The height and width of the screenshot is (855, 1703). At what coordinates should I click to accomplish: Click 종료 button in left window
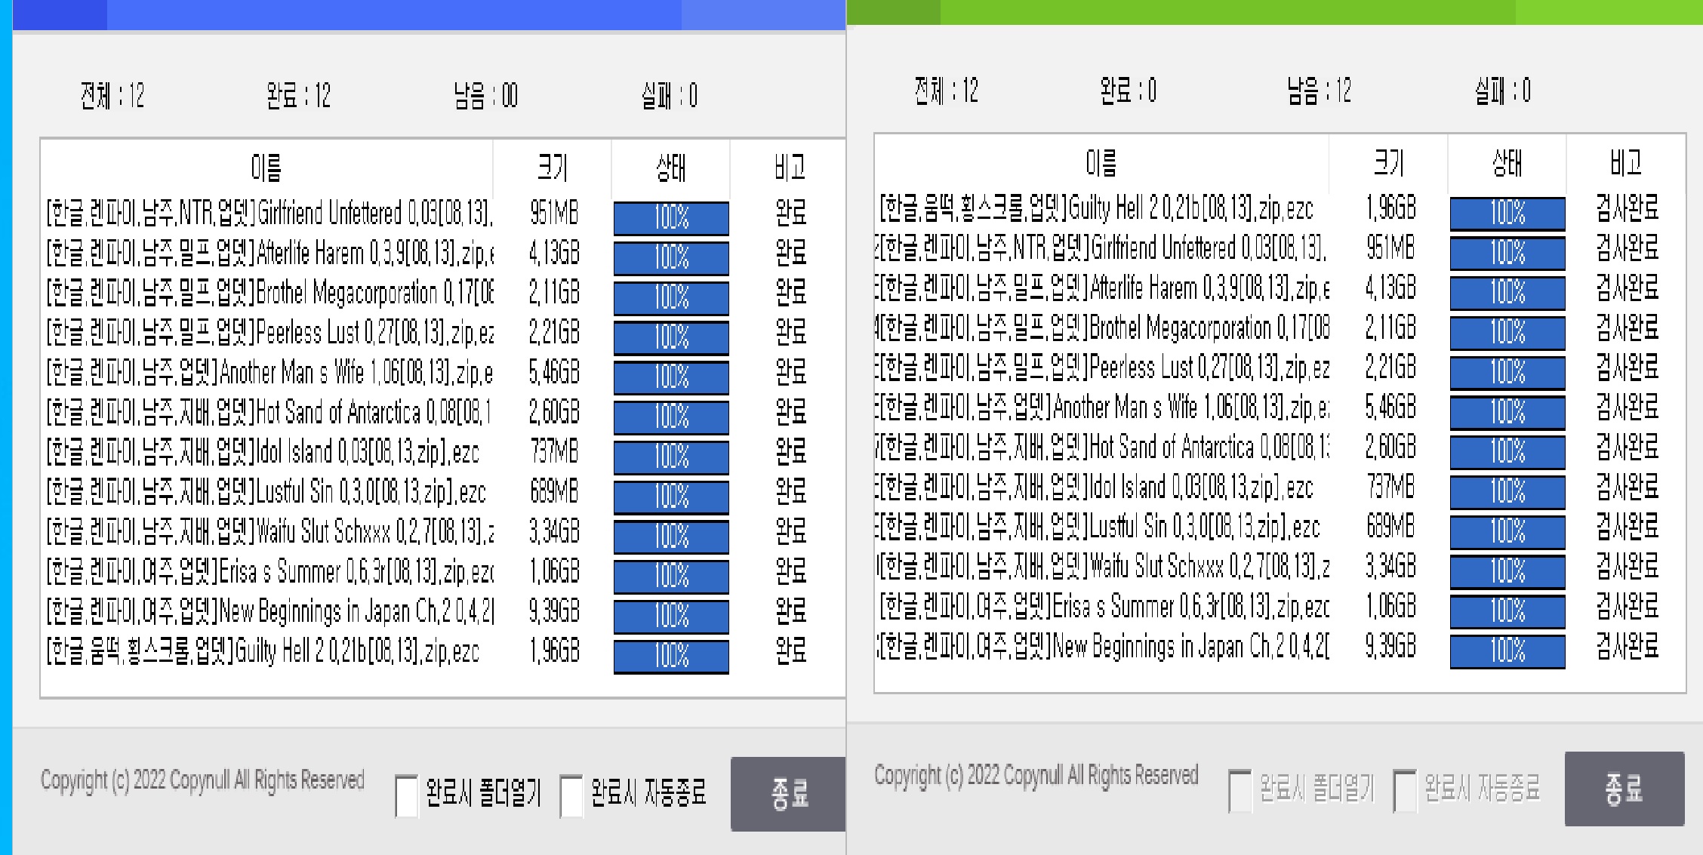(x=788, y=794)
